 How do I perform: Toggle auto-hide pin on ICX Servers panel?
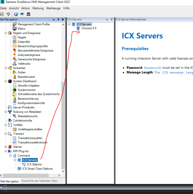coord(112,20)
